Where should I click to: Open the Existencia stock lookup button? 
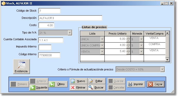click(x=21, y=67)
